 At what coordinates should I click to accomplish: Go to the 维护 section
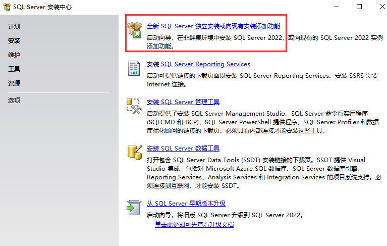pyautogui.click(x=14, y=55)
